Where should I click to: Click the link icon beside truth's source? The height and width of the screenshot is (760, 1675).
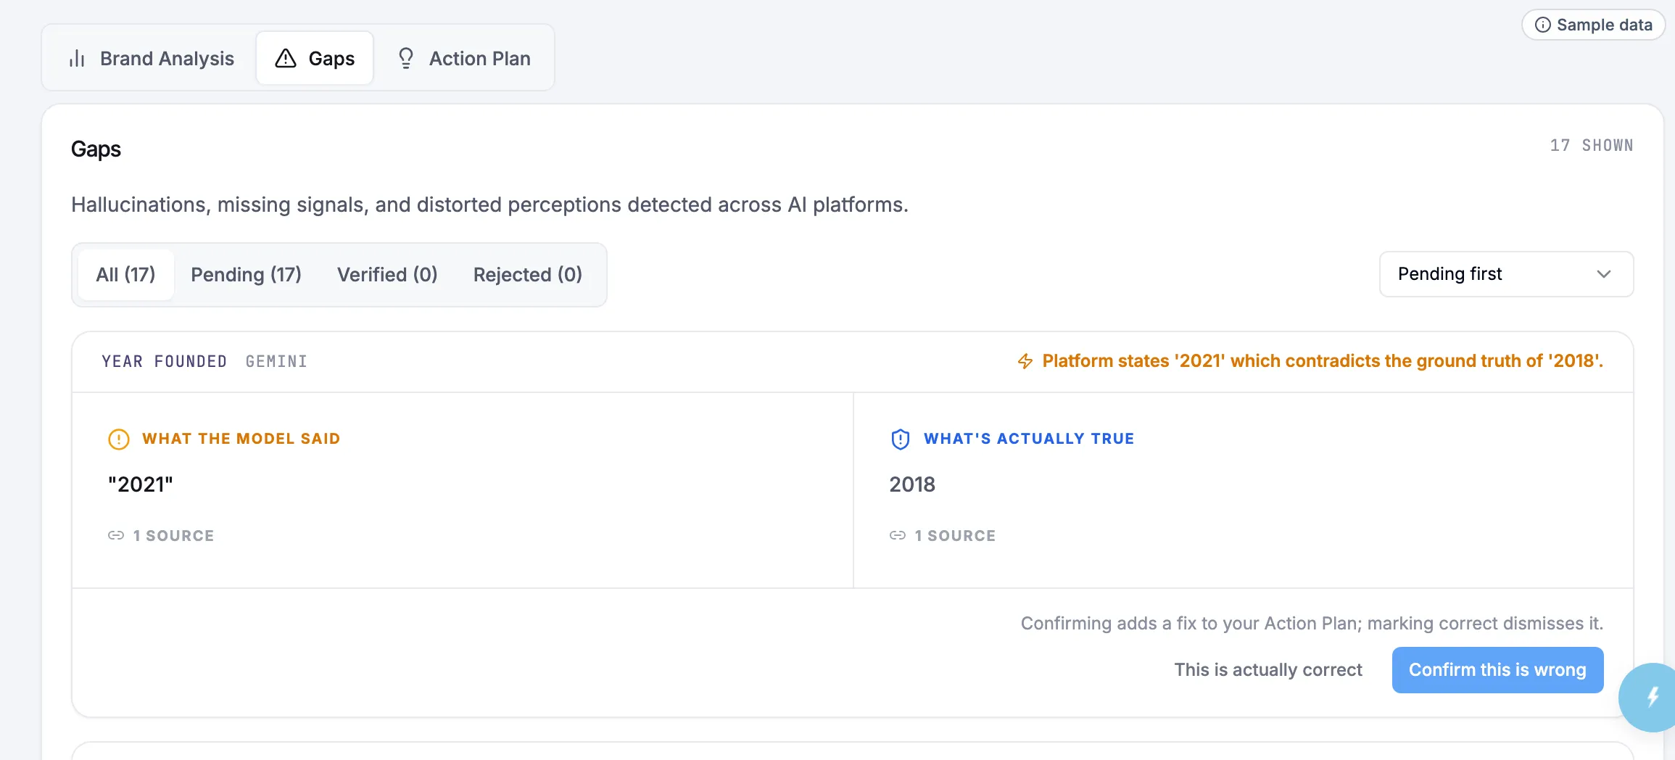(x=898, y=536)
